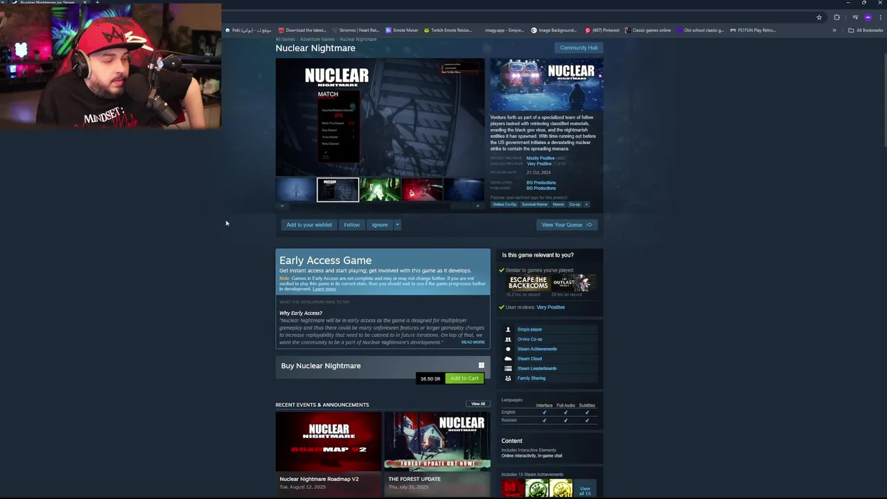
Task: Open the User reviews Very Positive link
Action: pyautogui.click(x=550, y=307)
